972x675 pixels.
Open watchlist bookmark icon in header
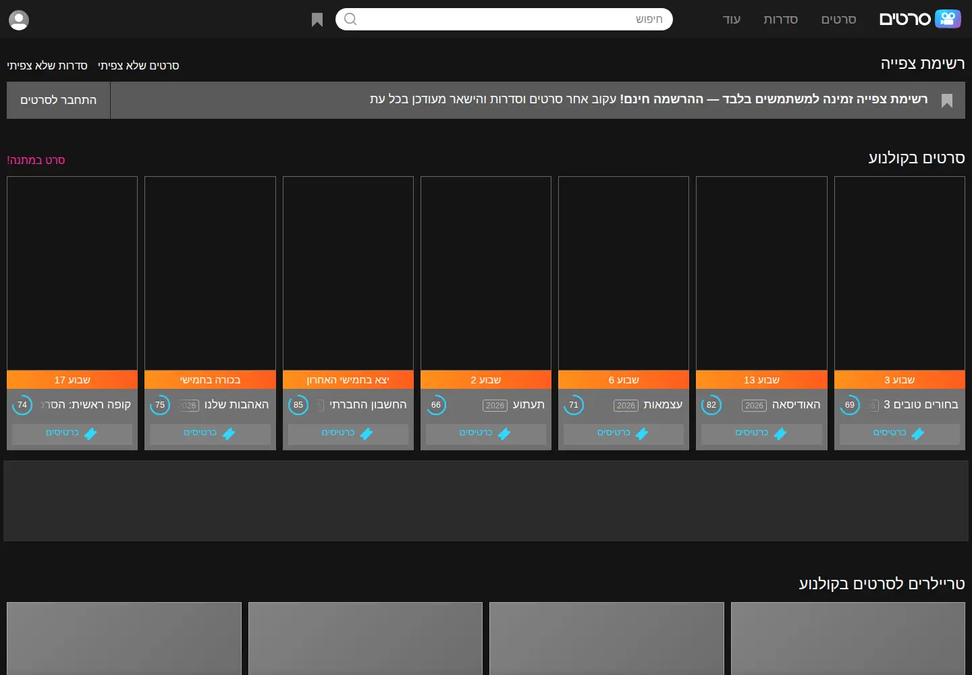click(x=317, y=20)
